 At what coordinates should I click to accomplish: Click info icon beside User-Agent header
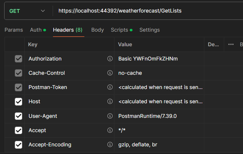tap(110, 116)
